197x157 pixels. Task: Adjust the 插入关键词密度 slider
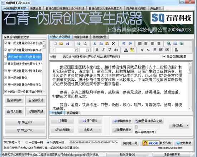coord(136,128)
